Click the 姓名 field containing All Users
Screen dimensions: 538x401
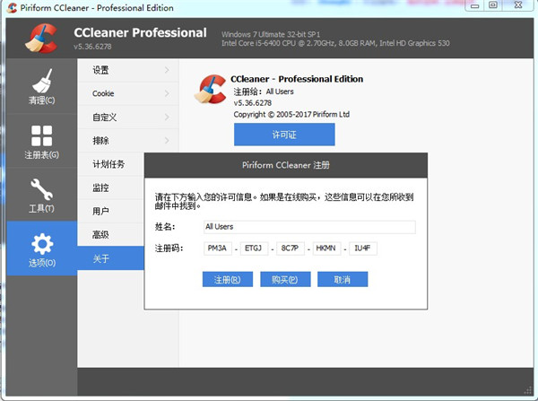pos(308,227)
